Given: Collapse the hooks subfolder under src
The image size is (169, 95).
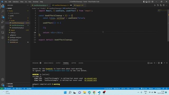Looking at the screenshot, I should point(18,21).
